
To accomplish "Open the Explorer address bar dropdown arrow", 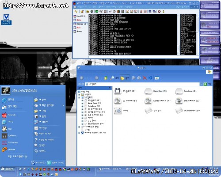I will pyautogui.click(x=201, y=84).
